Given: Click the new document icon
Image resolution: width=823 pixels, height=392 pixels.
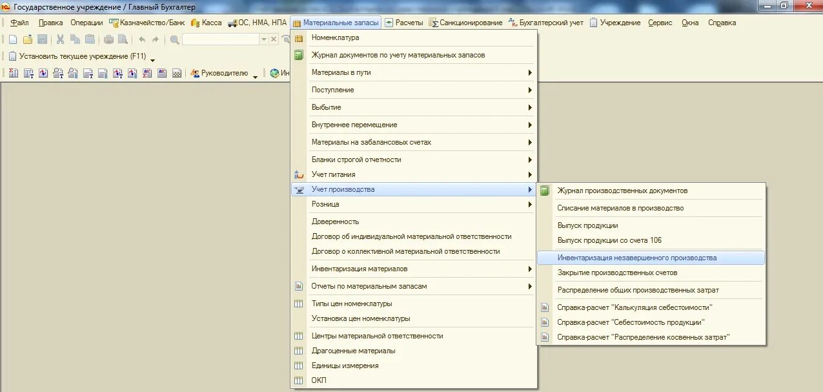Looking at the screenshot, I should point(12,39).
